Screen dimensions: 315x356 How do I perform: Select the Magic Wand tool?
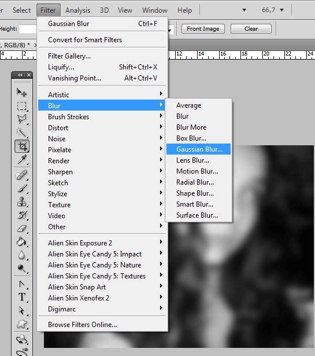[x=22, y=133]
